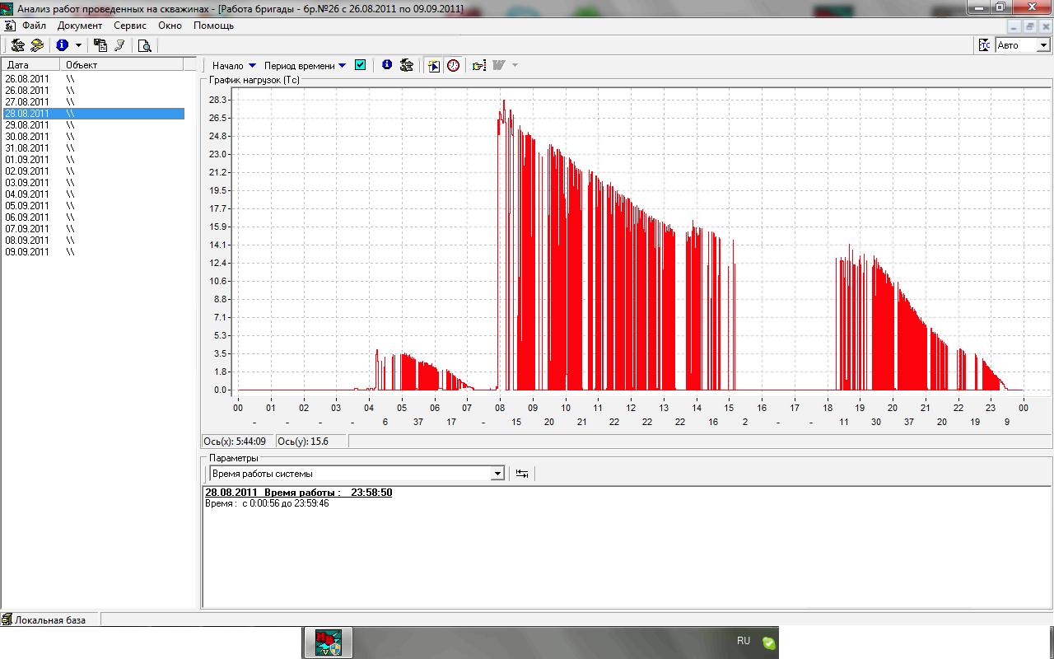Click the Ось(y) 15.6 status field
Screen dimensions: 1054x659
[311, 442]
